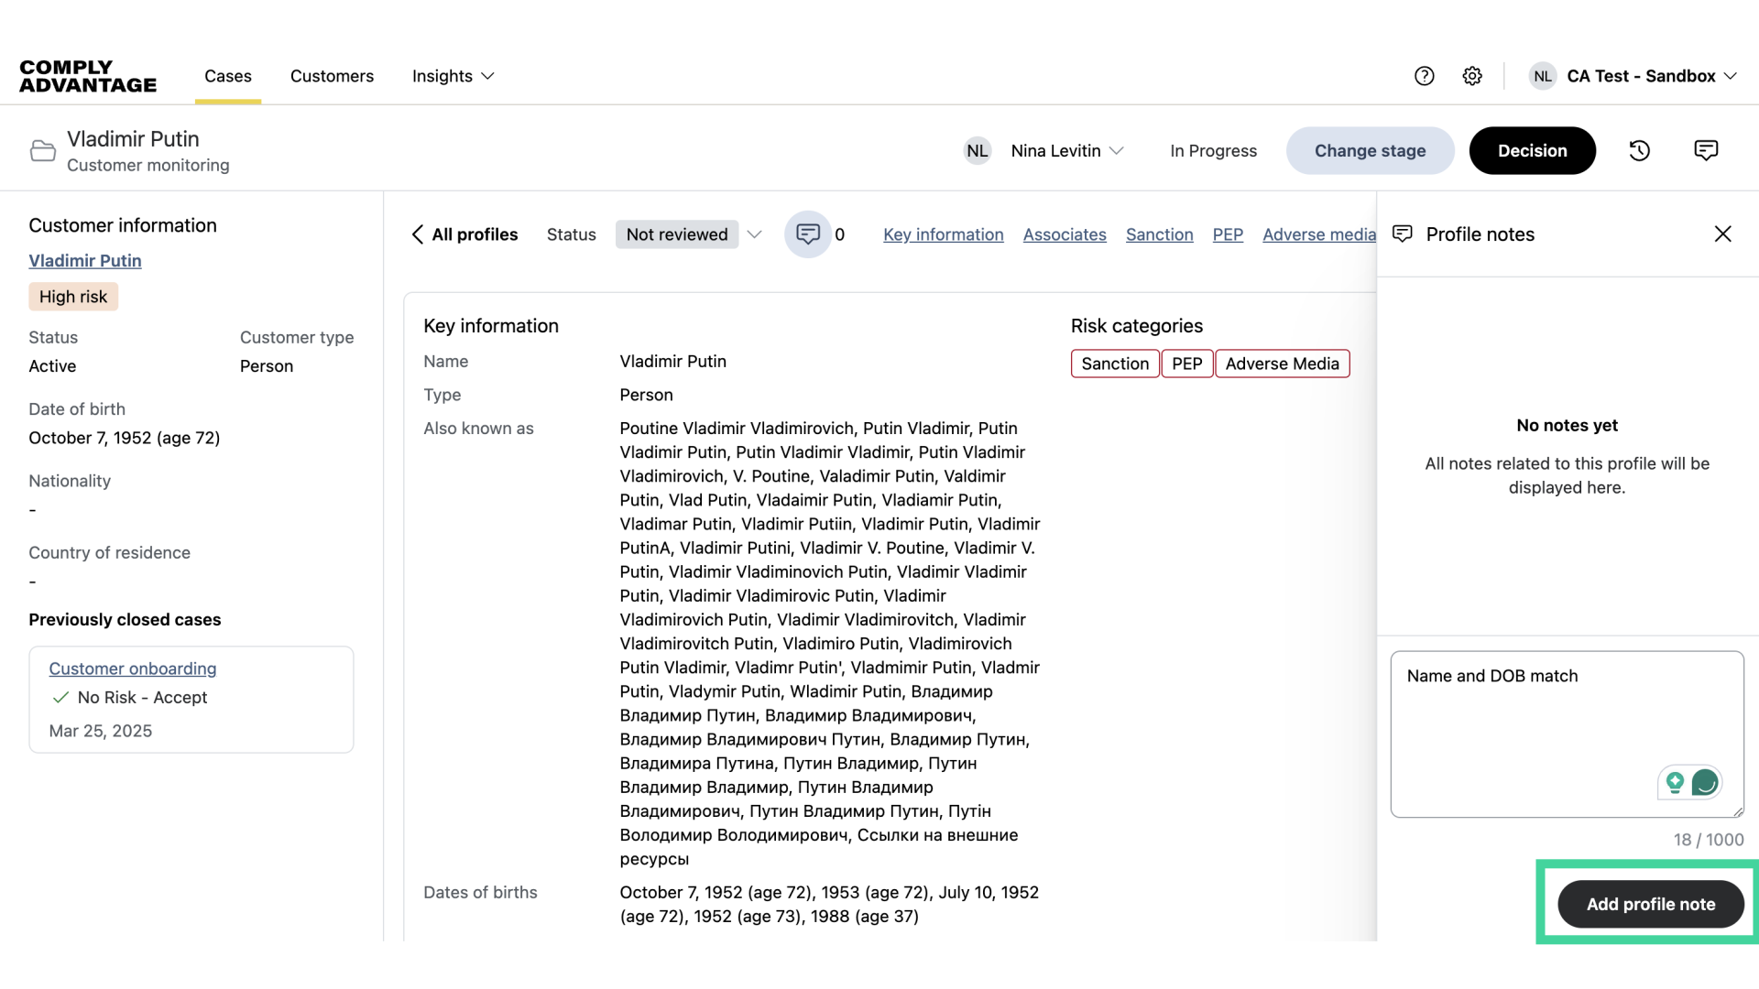Click the help question mark icon
Screen dimensions: 1759x989
[1425, 76]
